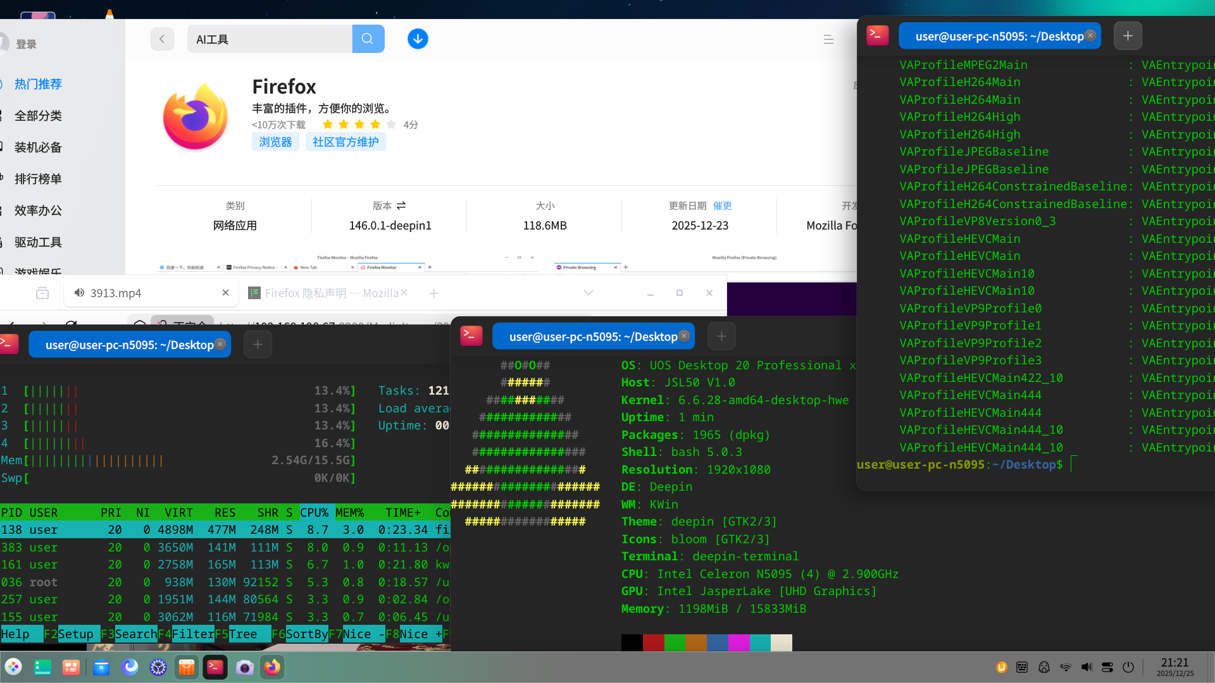Open deepin Terminal from the dock
This screenshot has width=1215, height=683.
[215, 667]
